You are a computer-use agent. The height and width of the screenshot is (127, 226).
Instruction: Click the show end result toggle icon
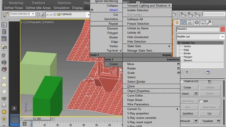[x=187, y=72]
